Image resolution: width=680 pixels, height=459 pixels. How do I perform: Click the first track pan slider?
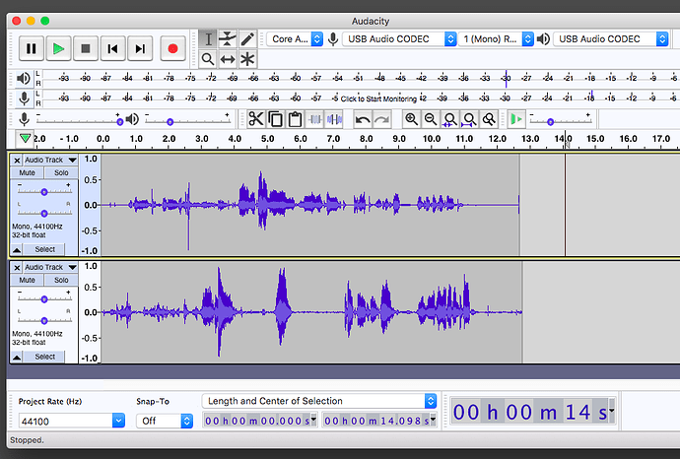click(x=44, y=213)
